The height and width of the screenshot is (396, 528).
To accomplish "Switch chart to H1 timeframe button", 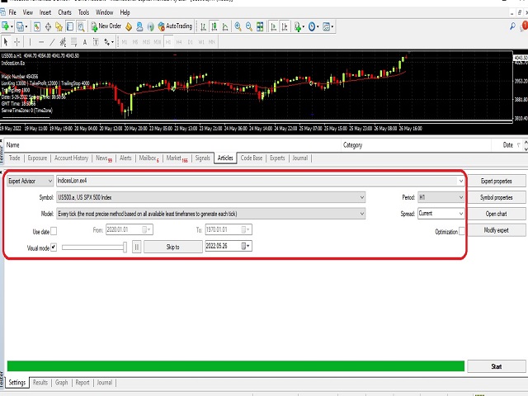I will pyautogui.click(x=168, y=42).
